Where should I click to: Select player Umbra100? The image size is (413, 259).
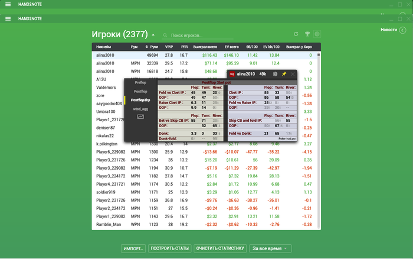pos(106,112)
